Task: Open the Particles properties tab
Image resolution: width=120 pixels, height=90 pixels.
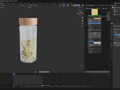Action: point(112,47)
